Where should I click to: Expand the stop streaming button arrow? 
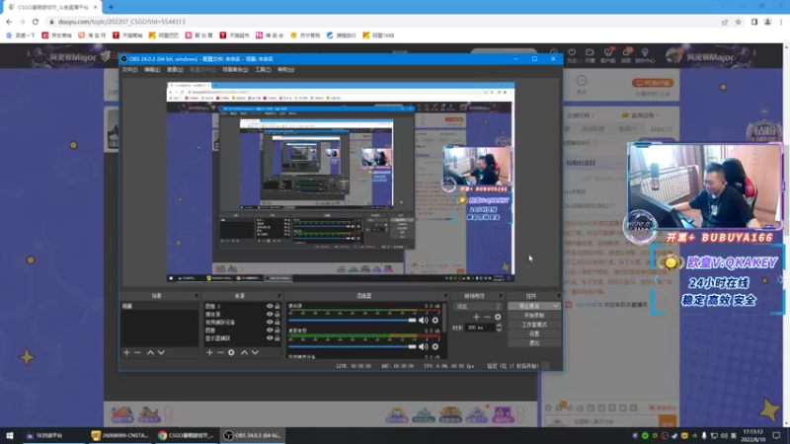click(x=555, y=306)
